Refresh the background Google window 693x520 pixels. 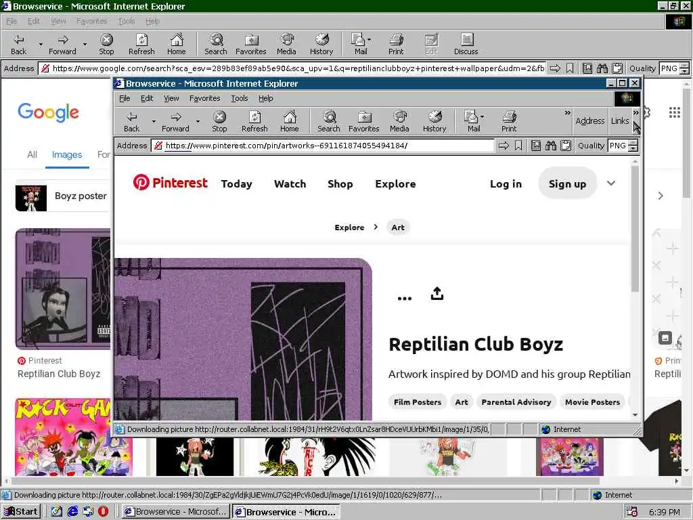[x=141, y=44]
